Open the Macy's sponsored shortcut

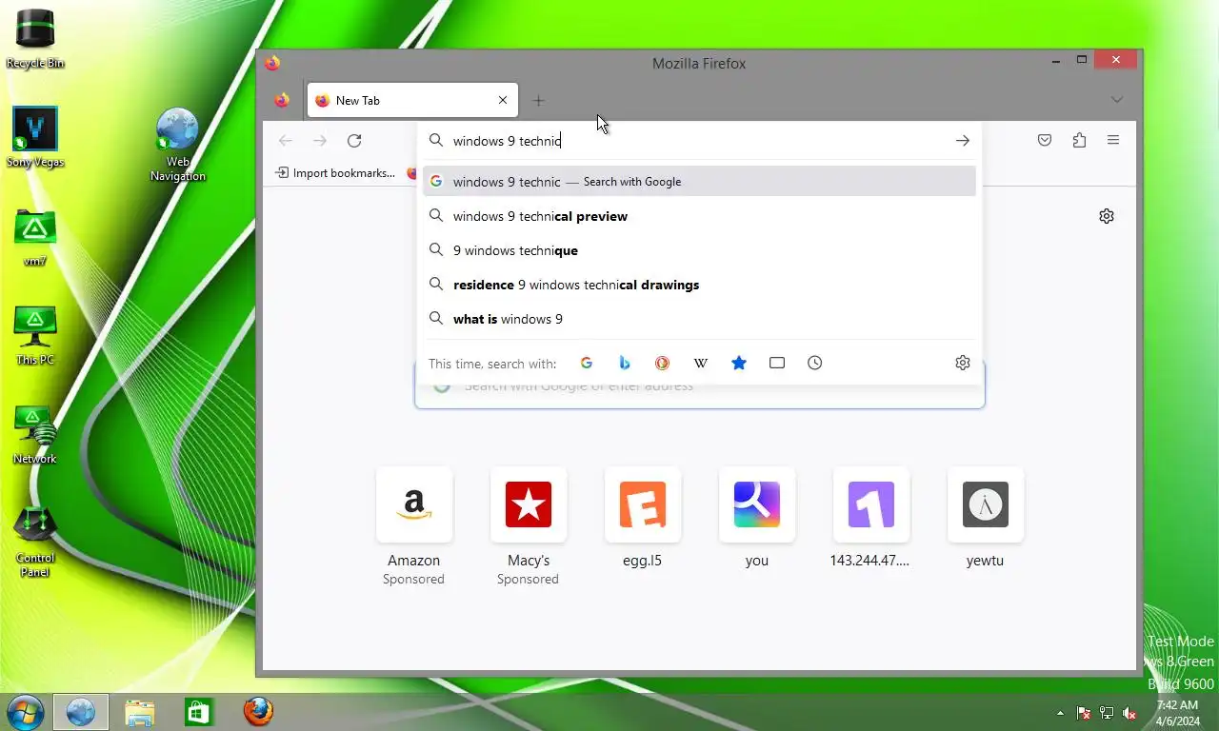click(529, 526)
